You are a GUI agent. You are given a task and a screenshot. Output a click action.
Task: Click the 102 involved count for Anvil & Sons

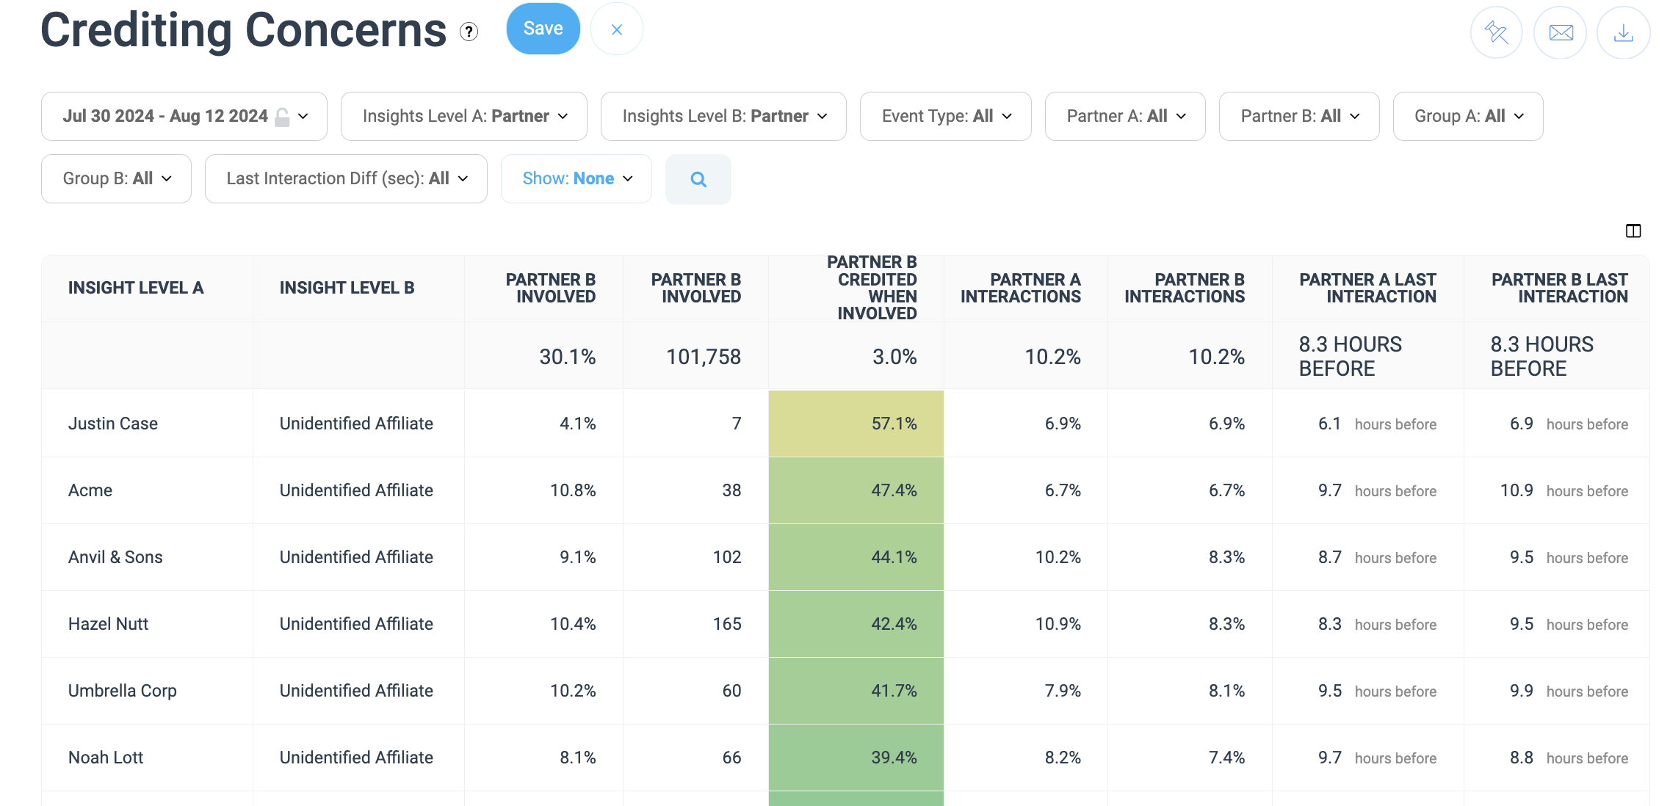tap(727, 557)
